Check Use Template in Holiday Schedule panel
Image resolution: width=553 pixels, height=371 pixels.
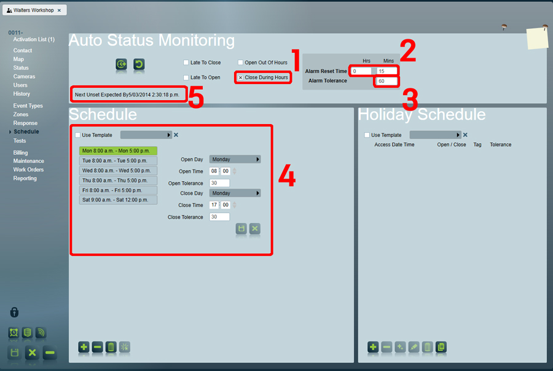(367, 135)
